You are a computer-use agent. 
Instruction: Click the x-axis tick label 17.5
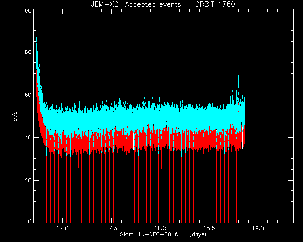click(x=112, y=228)
